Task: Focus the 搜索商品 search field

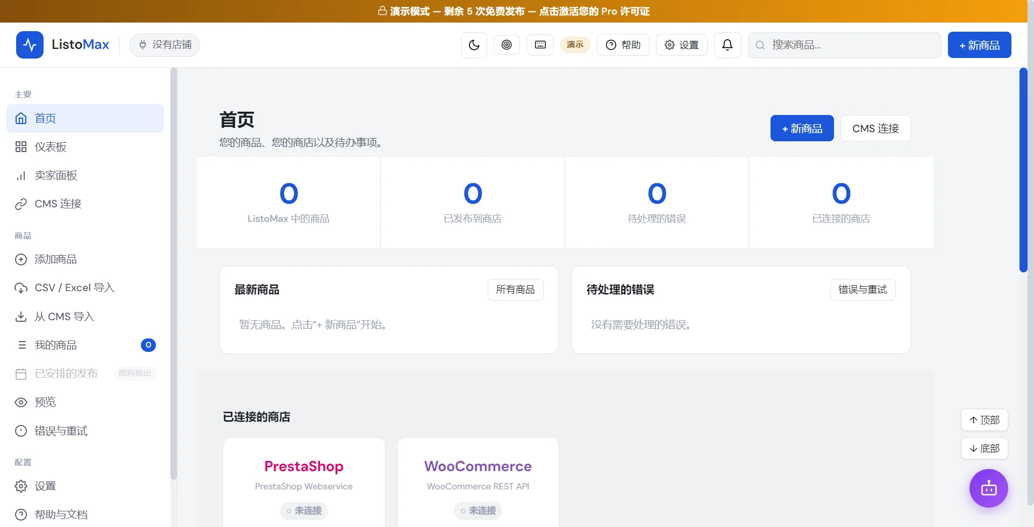Action: point(844,45)
